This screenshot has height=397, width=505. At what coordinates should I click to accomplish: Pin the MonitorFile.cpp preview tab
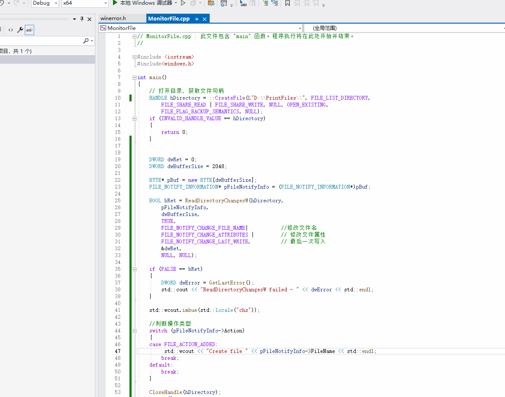(196, 19)
